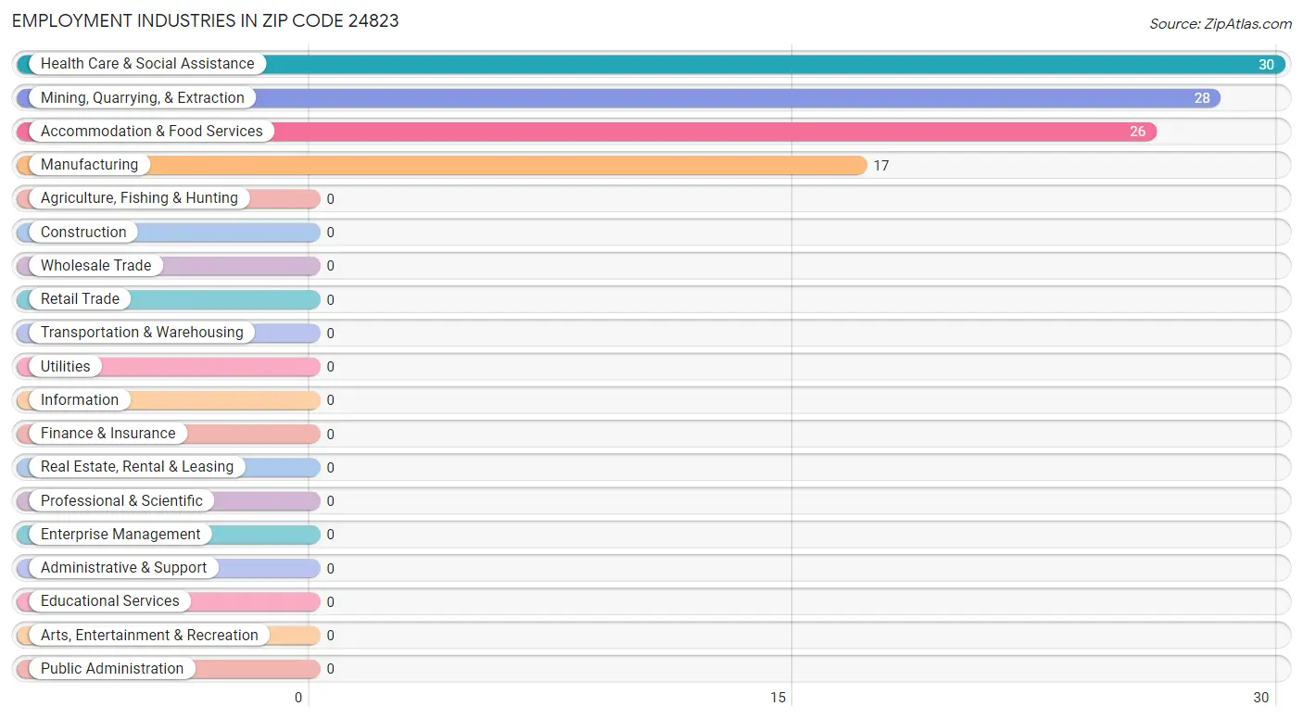Click the Transportation & Warehousing label
This screenshot has height=719, width=1303.
tap(142, 332)
